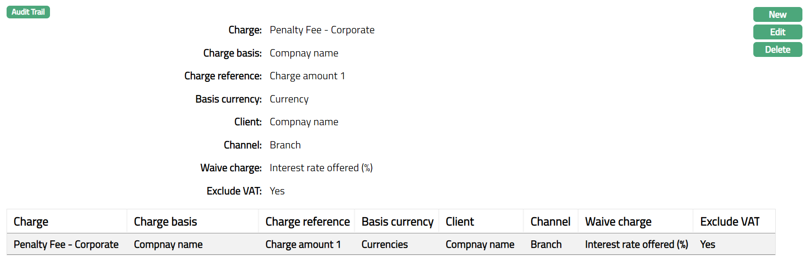The height and width of the screenshot is (264, 809).
Task: Sort by Exclude VAT column header
Action: click(730, 222)
